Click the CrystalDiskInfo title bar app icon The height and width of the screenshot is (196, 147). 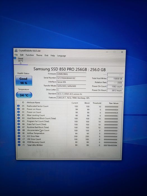point(16,50)
